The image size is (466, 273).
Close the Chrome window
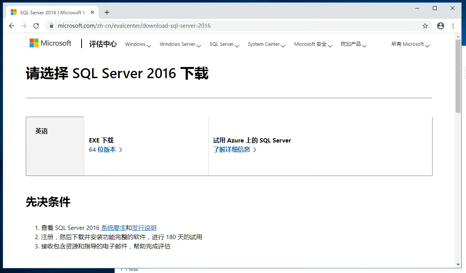coord(453,8)
